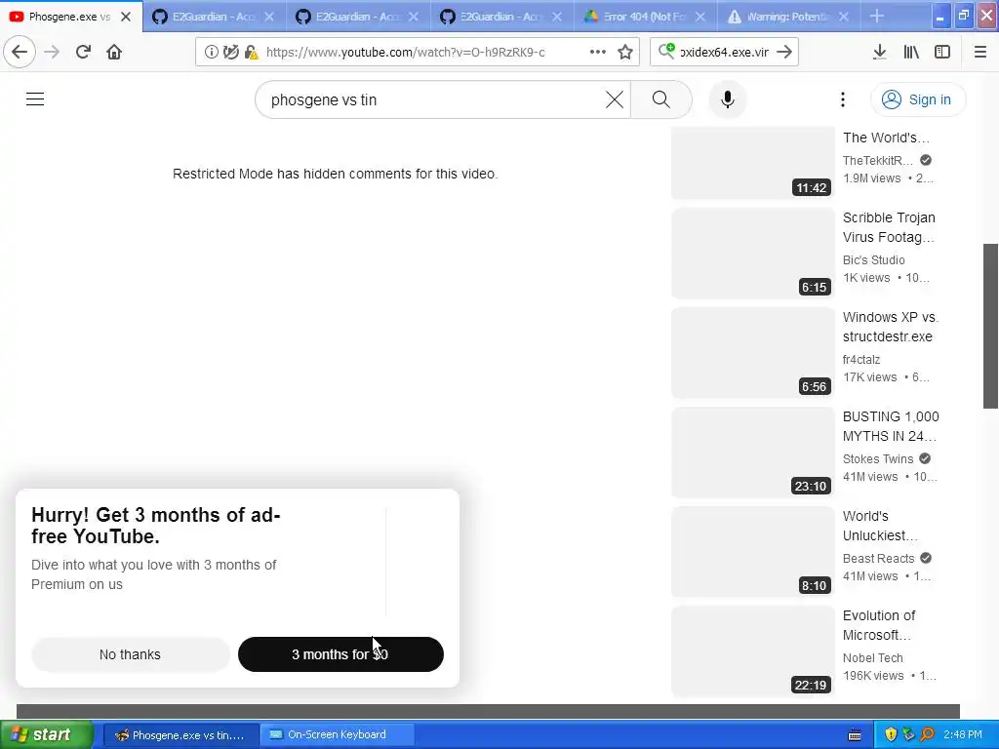This screenshot has width=999, height=749.
Task: Open tracking protection shield in address bar
Action: pos(230,53)
